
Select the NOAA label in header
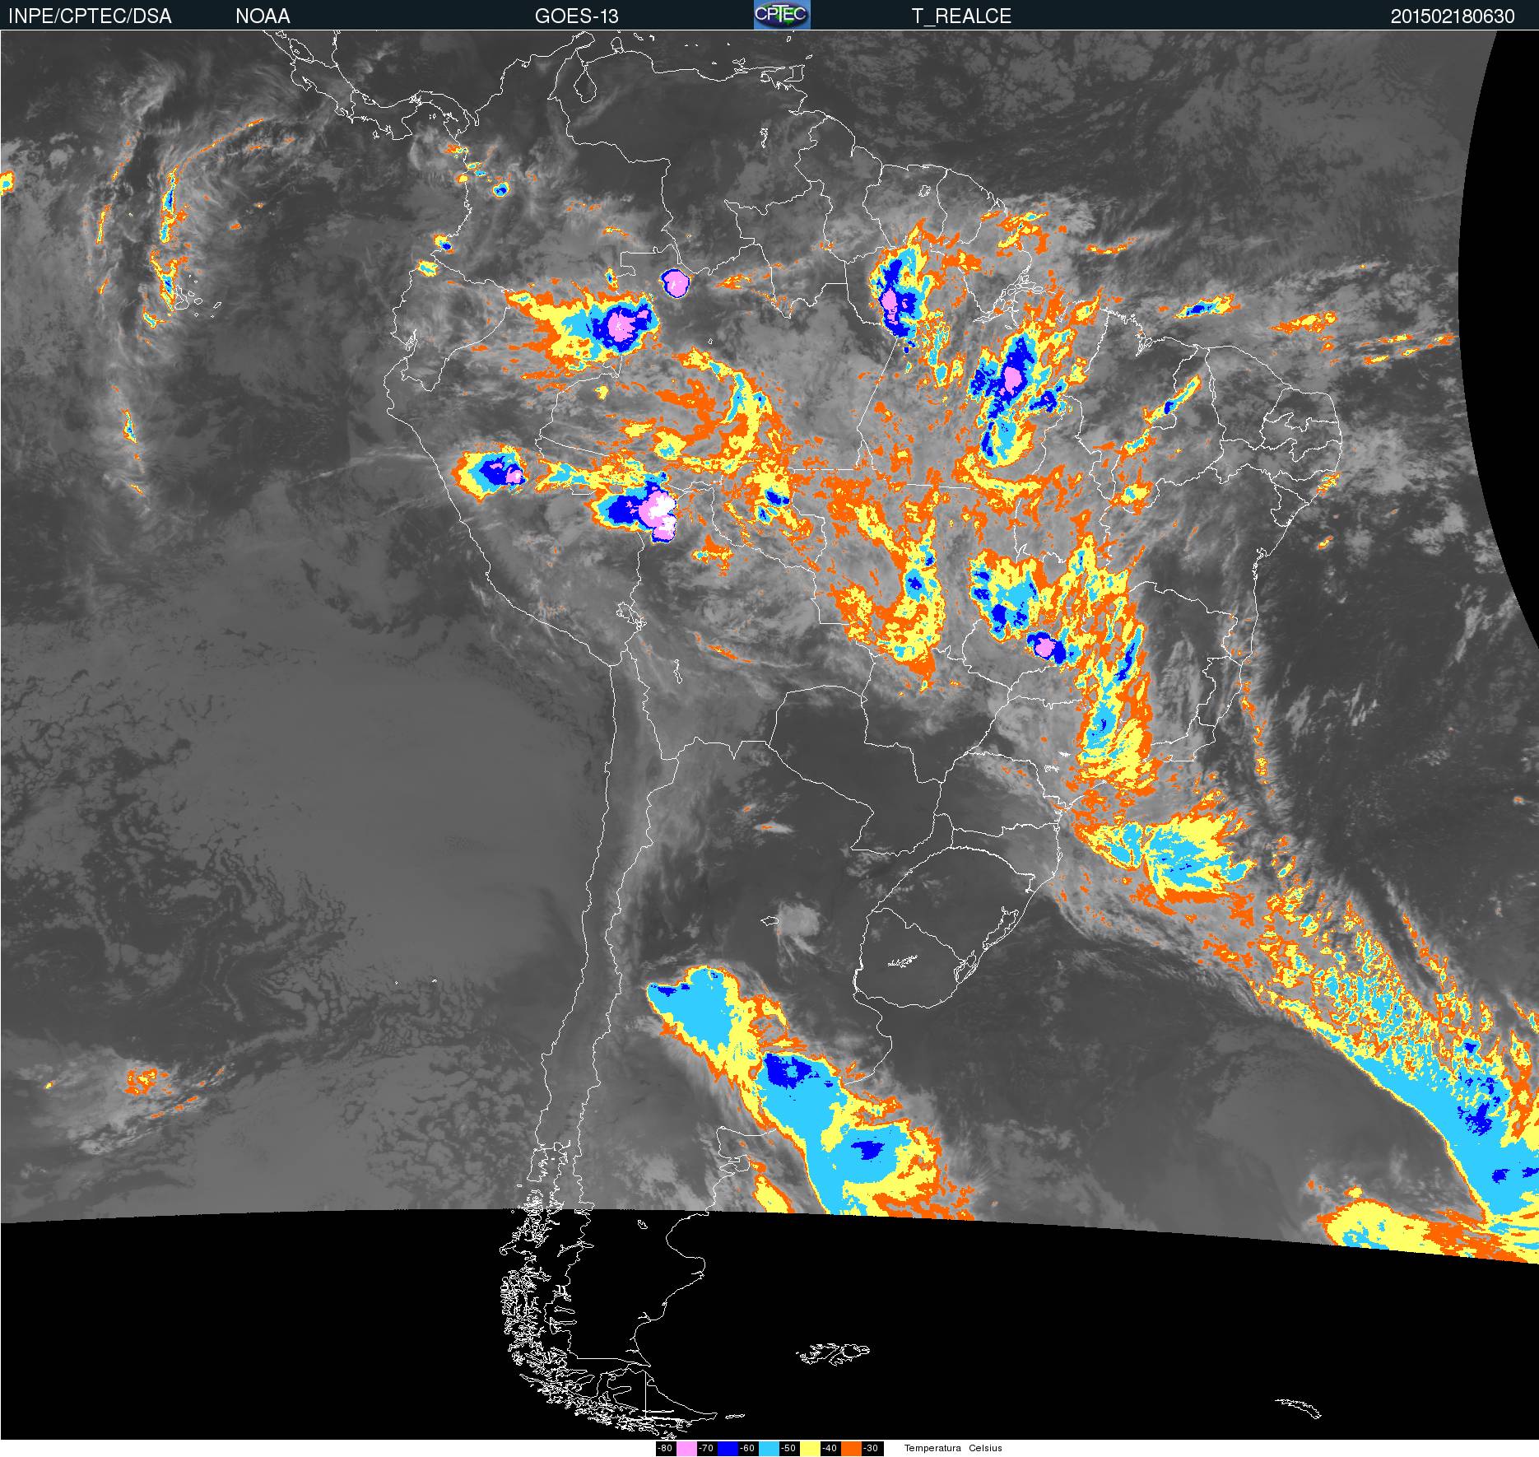click(x=263, y=16)
